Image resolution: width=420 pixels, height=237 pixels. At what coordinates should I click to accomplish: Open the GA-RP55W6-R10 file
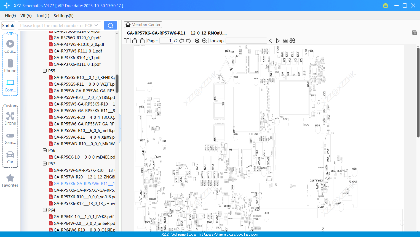pos(84,130)
